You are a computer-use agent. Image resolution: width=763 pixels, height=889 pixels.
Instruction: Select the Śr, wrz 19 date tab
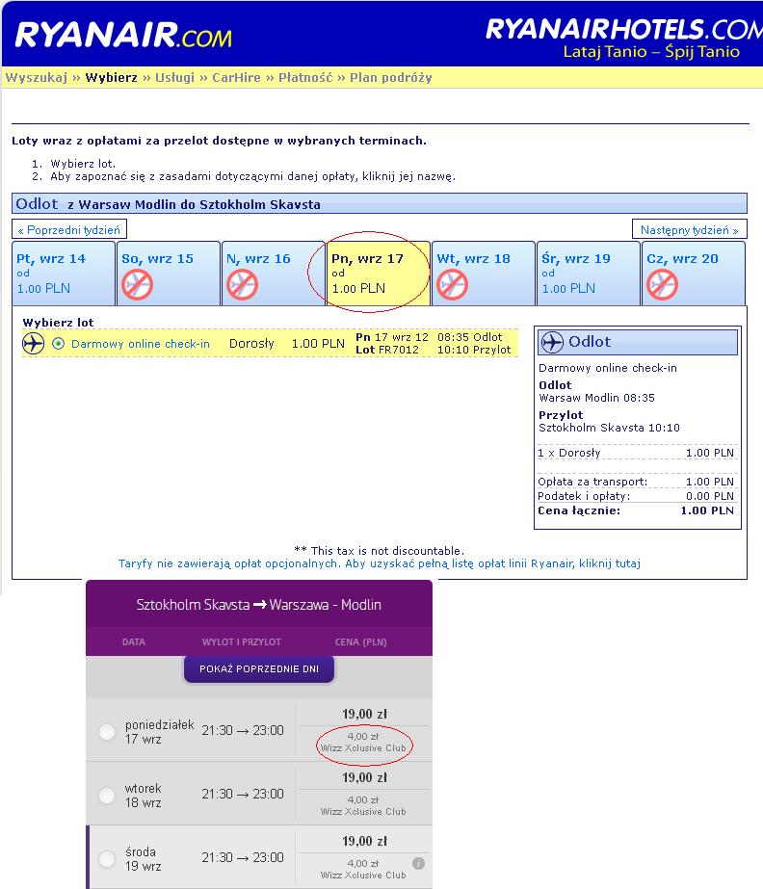589,274
